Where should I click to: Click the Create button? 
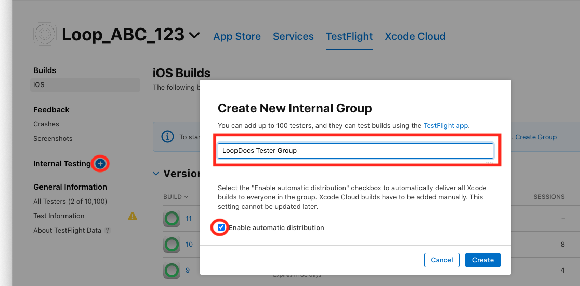pyautogui.click(x=483, y=260)
